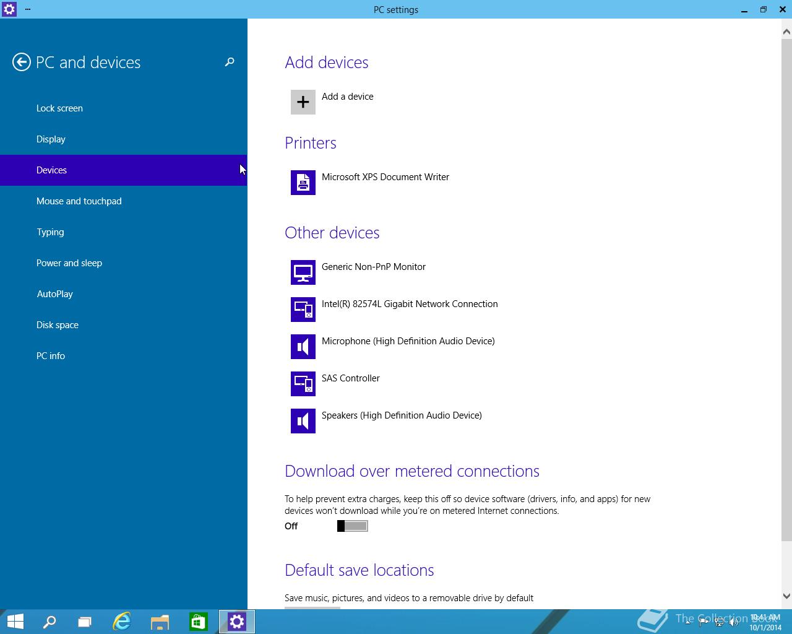The image size is (792, 634).
Task: Click the speaker volume tray icon
Action: [734, 623]
